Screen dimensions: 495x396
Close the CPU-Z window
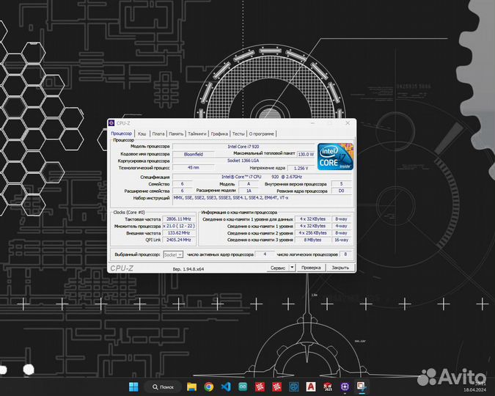[x=348, y=123]
